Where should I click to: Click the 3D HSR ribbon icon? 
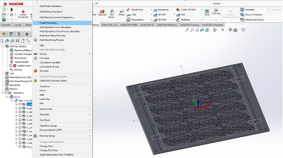[155, 15]
